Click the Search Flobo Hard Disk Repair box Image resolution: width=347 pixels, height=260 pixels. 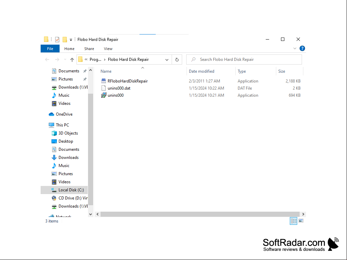[244, 60]
